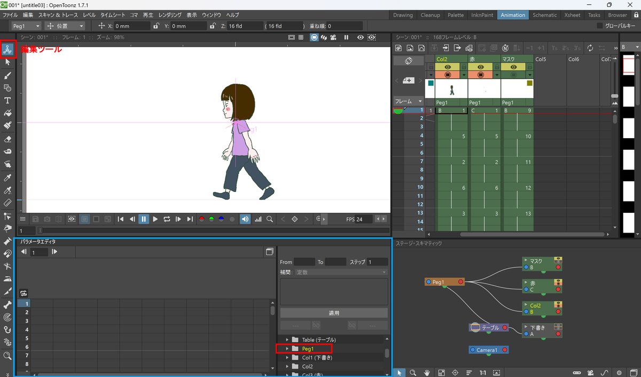The image size is (641, 377).
Task: Toggle the sound speaker button in playback bar
Action: (245, 219)
